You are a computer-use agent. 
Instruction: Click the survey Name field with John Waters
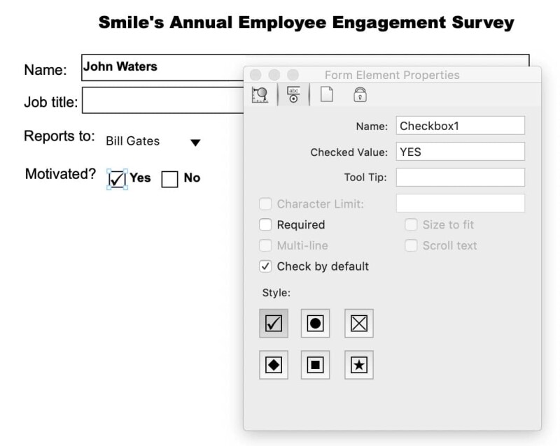[162, 68]
